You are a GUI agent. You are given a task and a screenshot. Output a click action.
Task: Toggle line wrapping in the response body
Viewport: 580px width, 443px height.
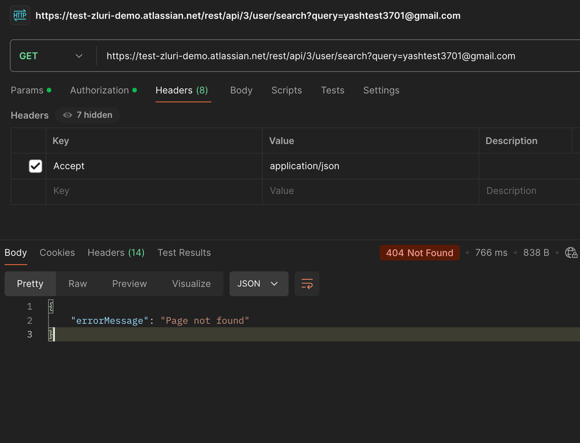point(307,283)
